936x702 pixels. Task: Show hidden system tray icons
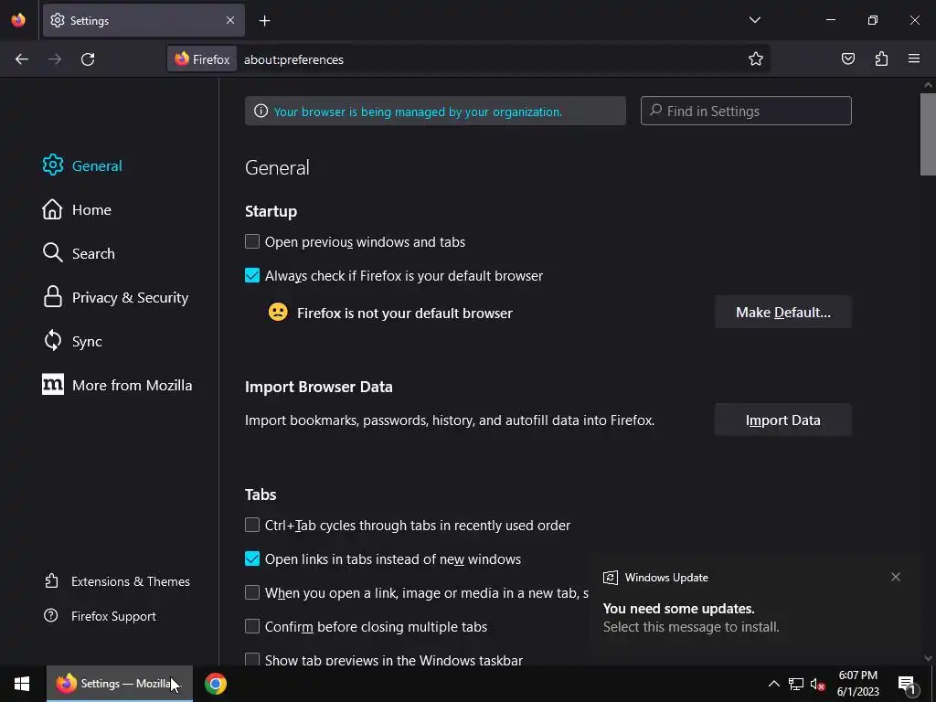(773, 684)
